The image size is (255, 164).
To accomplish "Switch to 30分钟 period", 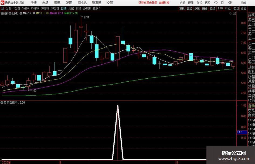I will coord(45,8).
